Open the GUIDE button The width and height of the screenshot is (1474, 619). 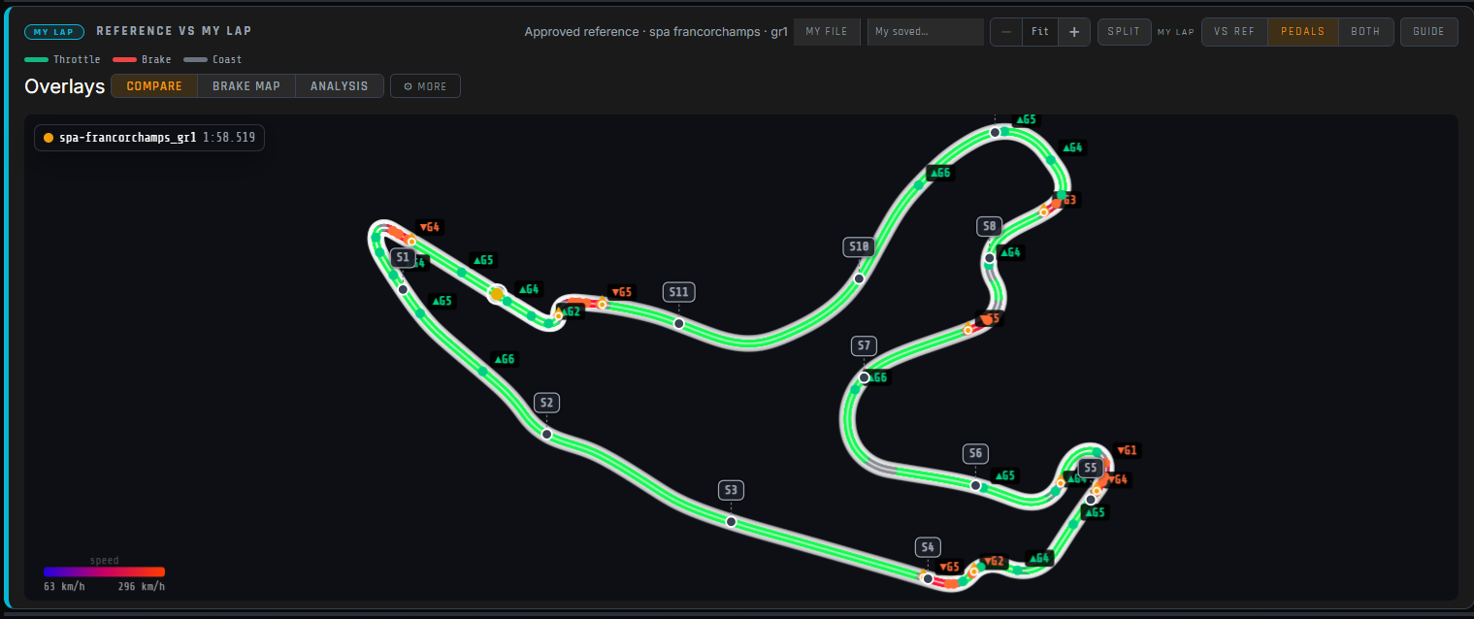[1428, 32]
